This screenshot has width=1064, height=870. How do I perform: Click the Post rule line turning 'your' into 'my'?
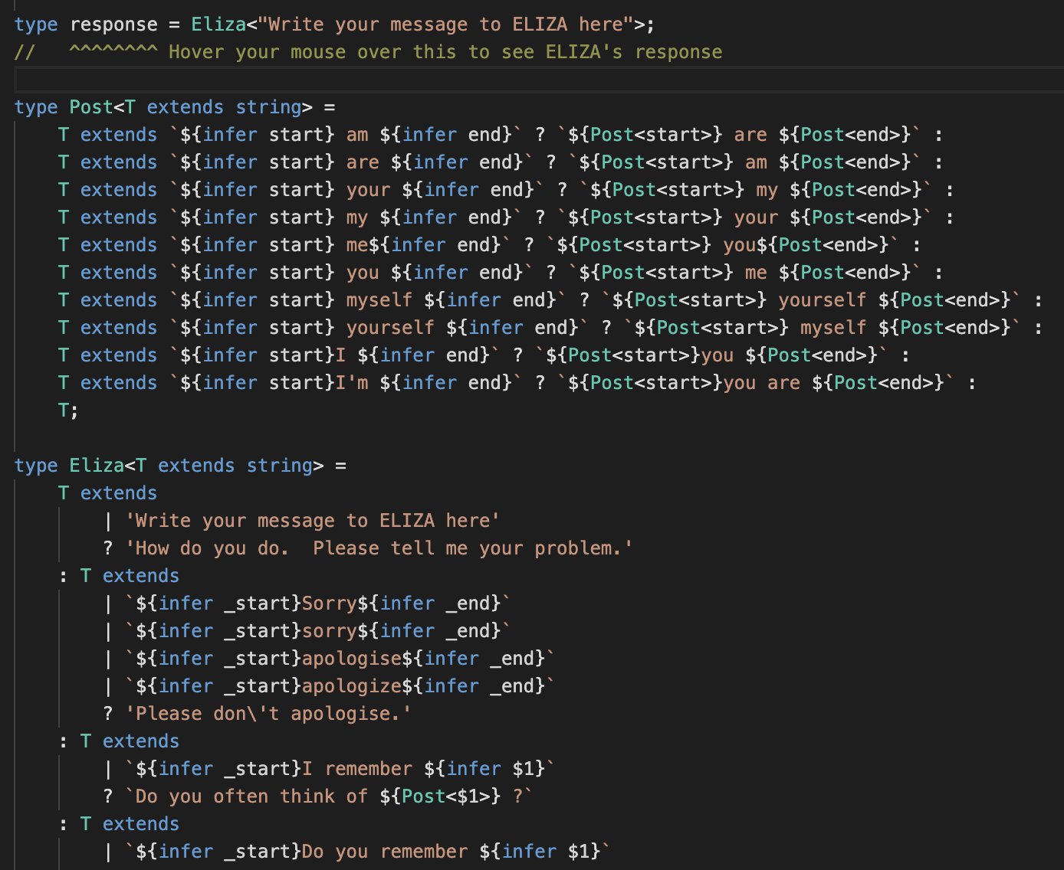(x=506, y=190)
